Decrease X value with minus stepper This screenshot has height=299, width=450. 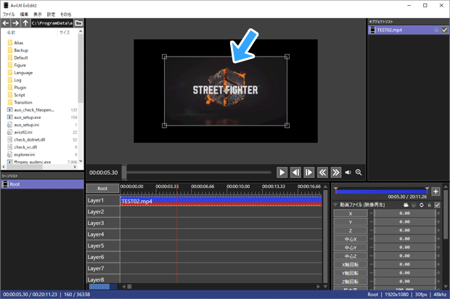pyautogui.click(x=371, y=213)
